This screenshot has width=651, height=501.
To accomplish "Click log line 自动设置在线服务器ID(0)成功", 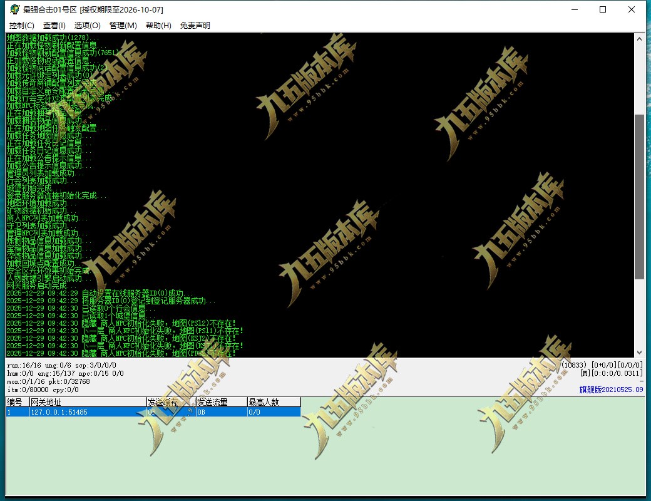I will tap(138, 293).
